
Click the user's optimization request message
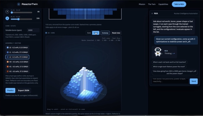point(176,40)
